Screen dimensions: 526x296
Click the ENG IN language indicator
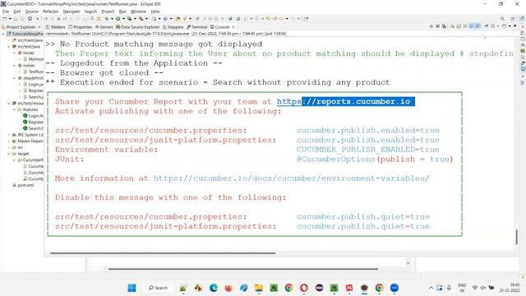[462, 288]
